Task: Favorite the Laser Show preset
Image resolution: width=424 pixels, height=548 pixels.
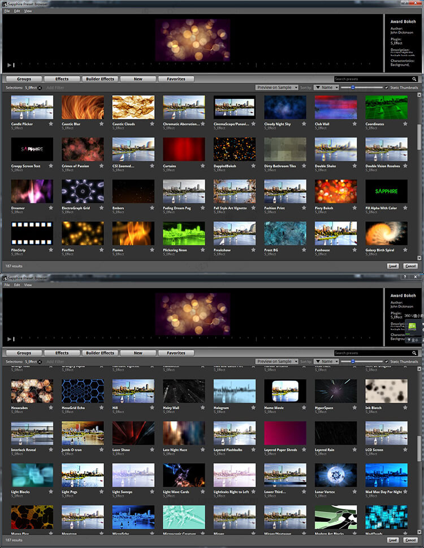Action: point(152,449)
